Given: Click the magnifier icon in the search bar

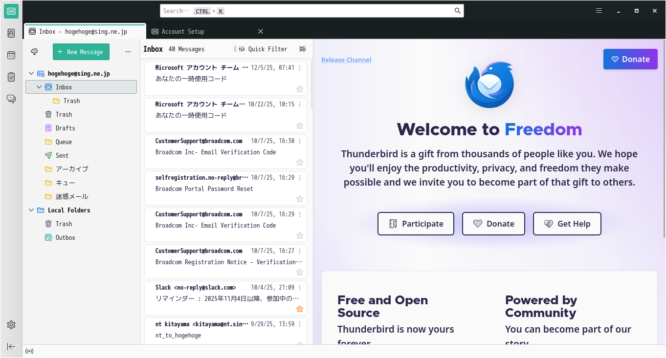Looking at the screenshot, I should pyautogui.click(x=458, y=11).
